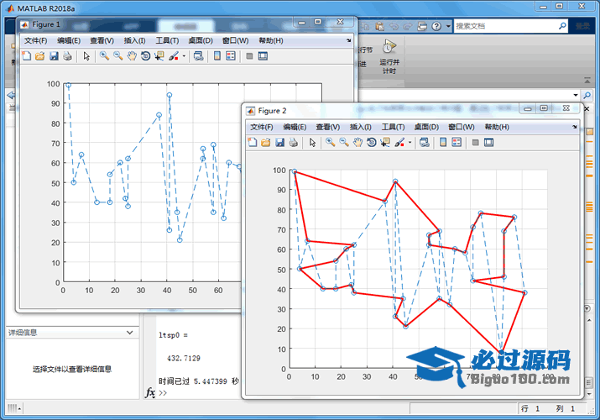Select Brush data tool in Figure 1
The image size is (600, 420).
click(x=174, y=56)
